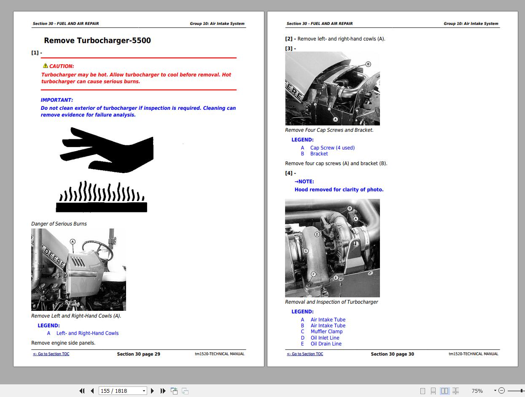Click 'Danger of Serious Burns' caption
This screenshot has width=525, height=397.
coord(59,224)
